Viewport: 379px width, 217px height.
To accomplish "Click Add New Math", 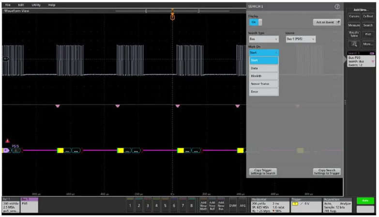I will 203,205.
